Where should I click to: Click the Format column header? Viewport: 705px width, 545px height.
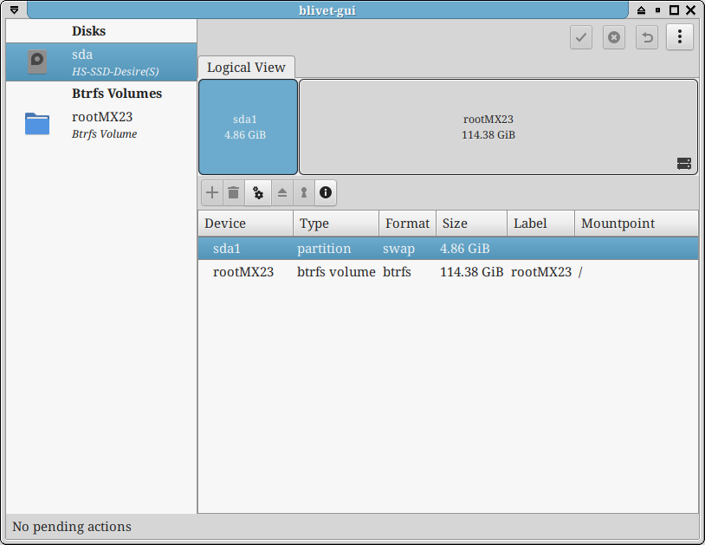pyautogui.click(x=407, y=224)
